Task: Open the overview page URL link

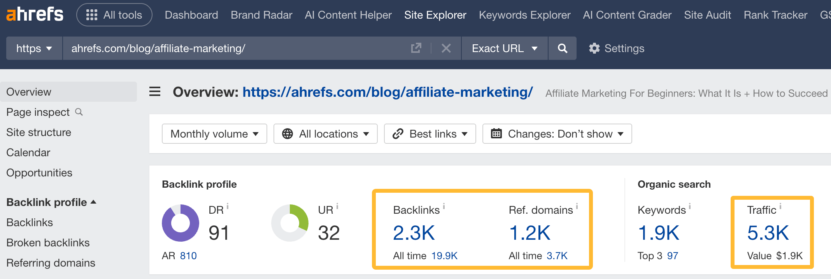Action: tap(387, 92)
